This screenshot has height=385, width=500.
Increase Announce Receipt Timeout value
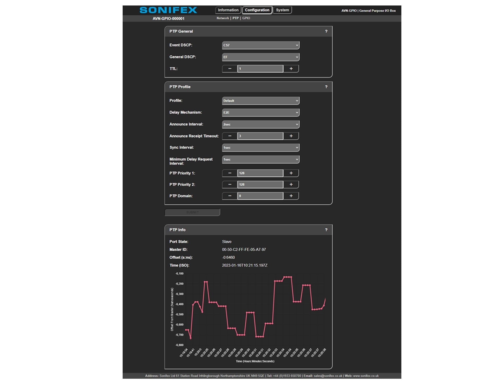coord(291,136)
